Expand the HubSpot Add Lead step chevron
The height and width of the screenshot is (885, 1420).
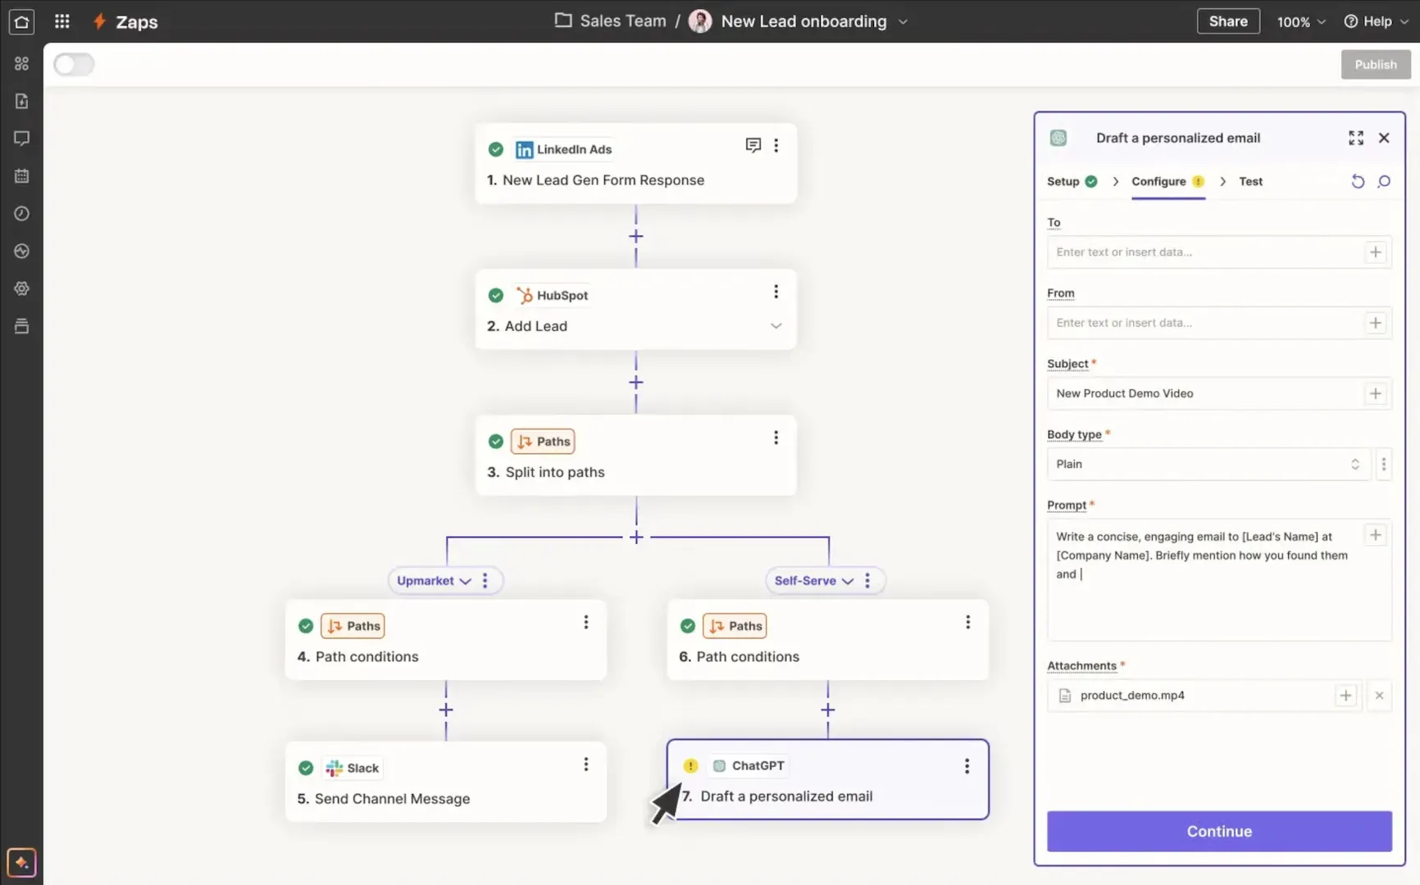pyautogui.click(x=776, y=325)
